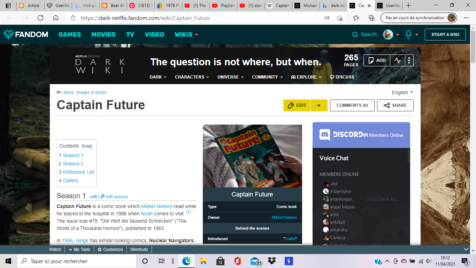
Task: Open DISCUSS in wiki navigation
Action: pyautogui.click(x=342, y=77)
